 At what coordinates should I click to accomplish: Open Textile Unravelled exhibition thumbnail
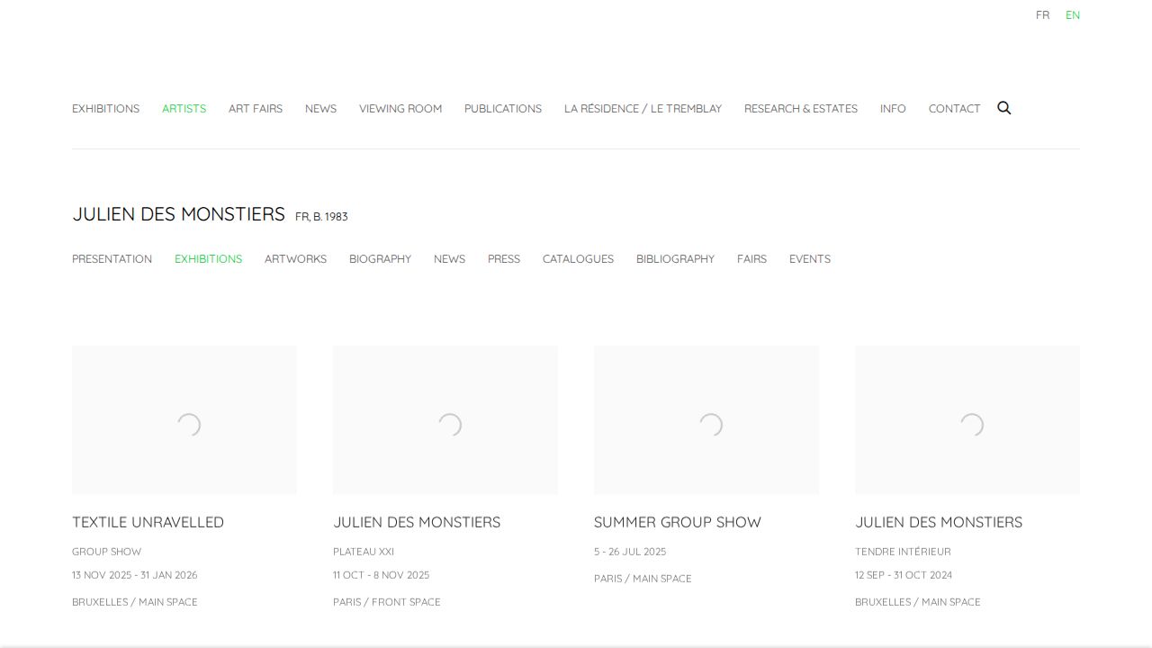pos(184,419)
